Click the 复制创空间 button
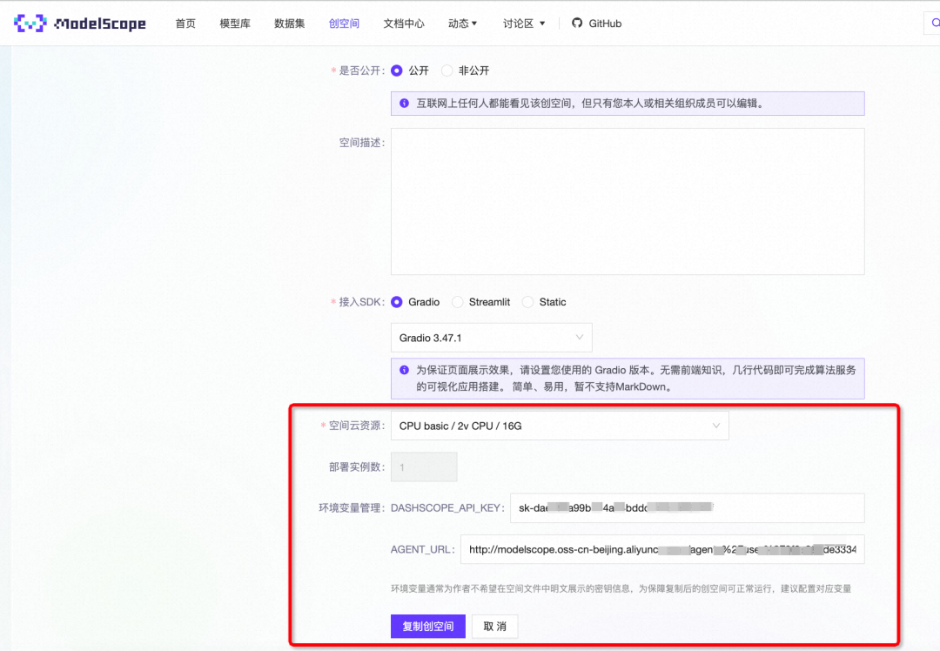Image resolution: width=940 pixels, height=651 pixels. (427, 626)
